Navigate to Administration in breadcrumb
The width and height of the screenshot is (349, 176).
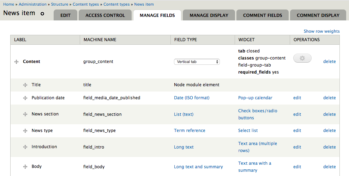click(32, 4)
